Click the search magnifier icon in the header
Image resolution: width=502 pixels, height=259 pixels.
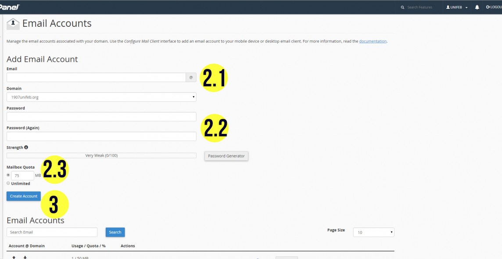(x=402, y=7)
